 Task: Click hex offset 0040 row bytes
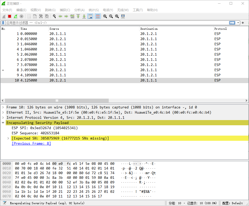(x=65, y=182)
